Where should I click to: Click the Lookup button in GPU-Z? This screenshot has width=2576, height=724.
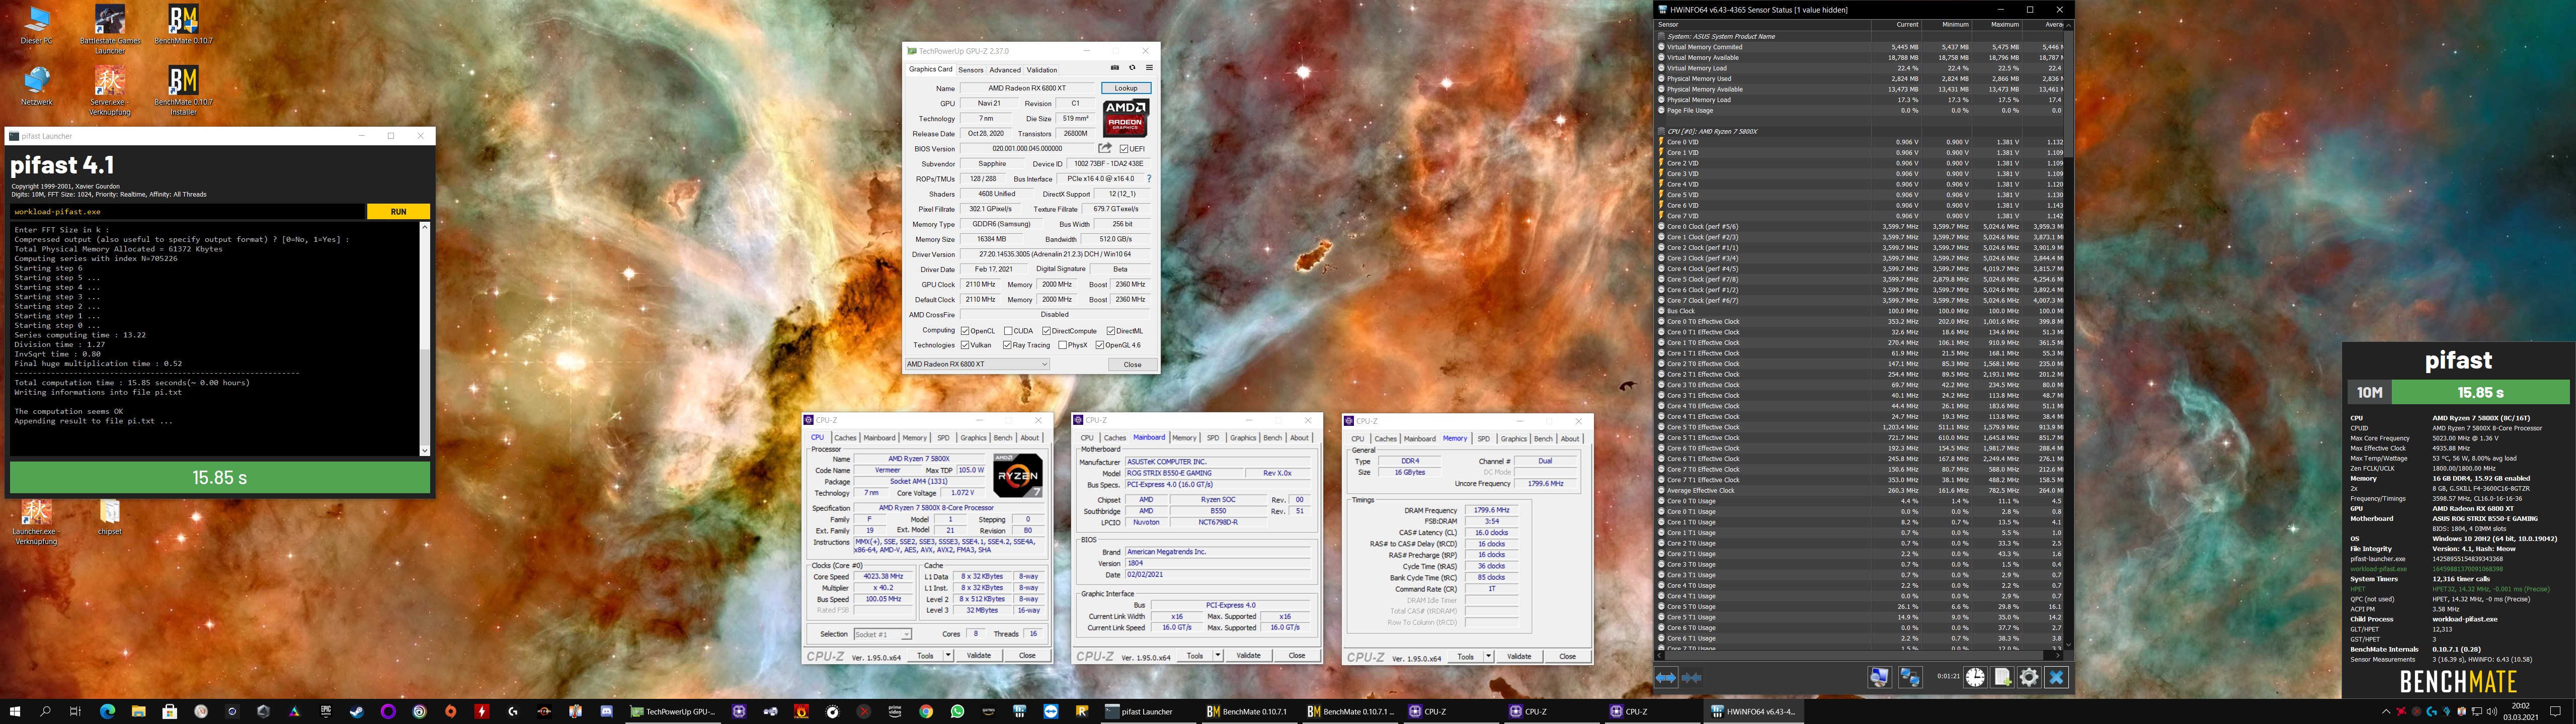click(1126, 88)
